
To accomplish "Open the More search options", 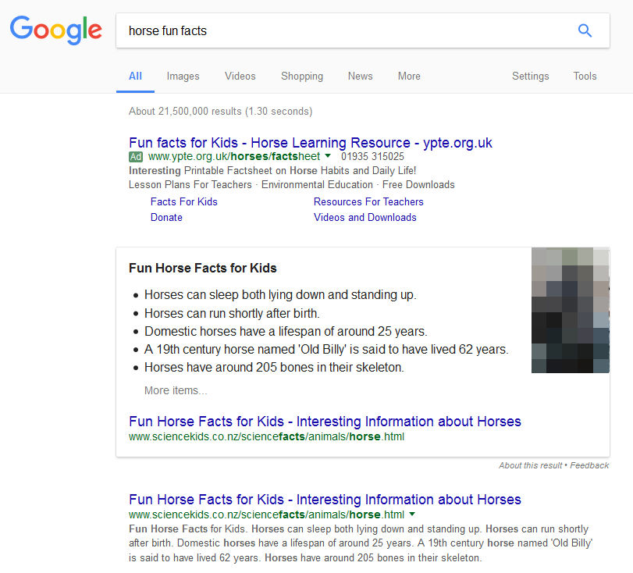I will [409, 76].
